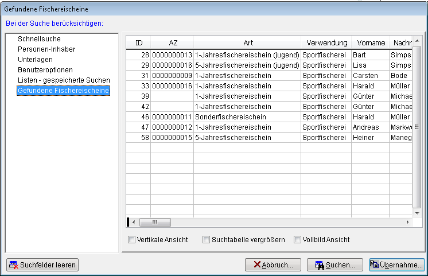Go to Unterlagen search category
The height and width of the screenshot is (276, 428).
(36, 60)
